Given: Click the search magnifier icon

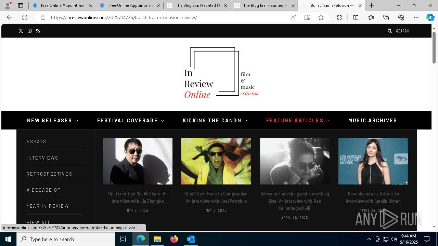Looking at the screenshot, I should click(x=389, y=31).
